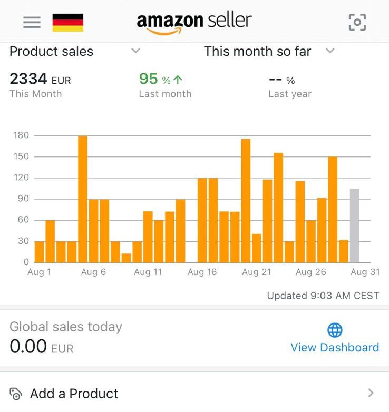Tap the Global sales today amount
Screen dimensions: 389x412
[x=42, y=347]
